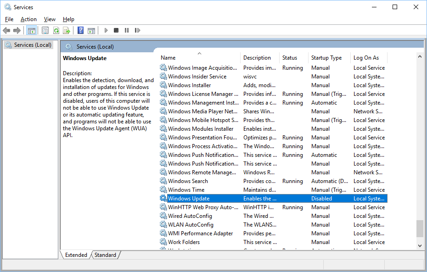The width and height of the screenshot is (427, 272).
Task: Click the Restart Service icon
Action: [138, 30]
